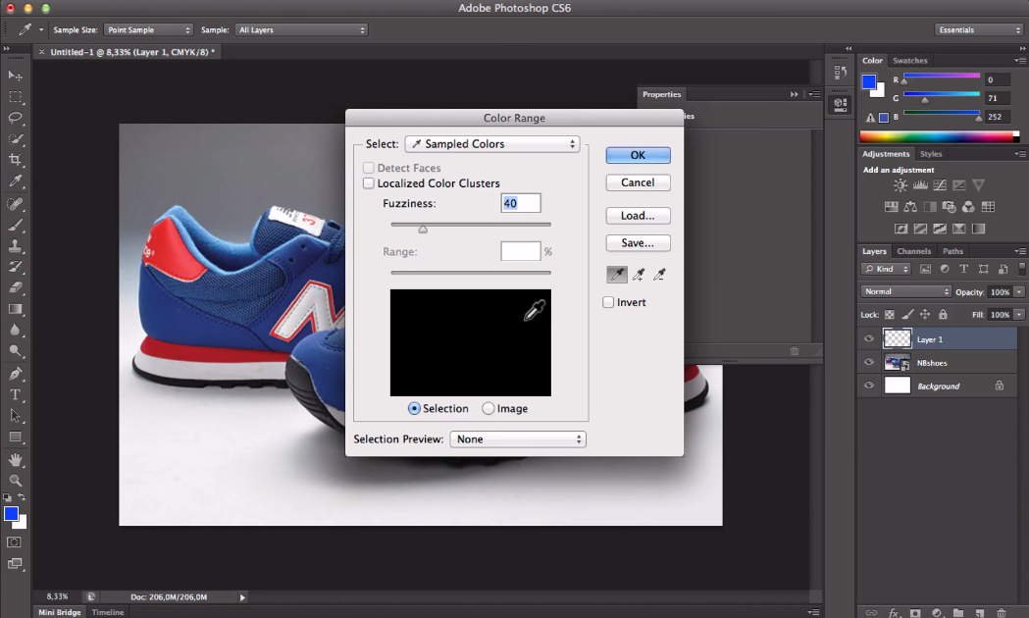Open the Mini Bridge tab

coord(59,612)
